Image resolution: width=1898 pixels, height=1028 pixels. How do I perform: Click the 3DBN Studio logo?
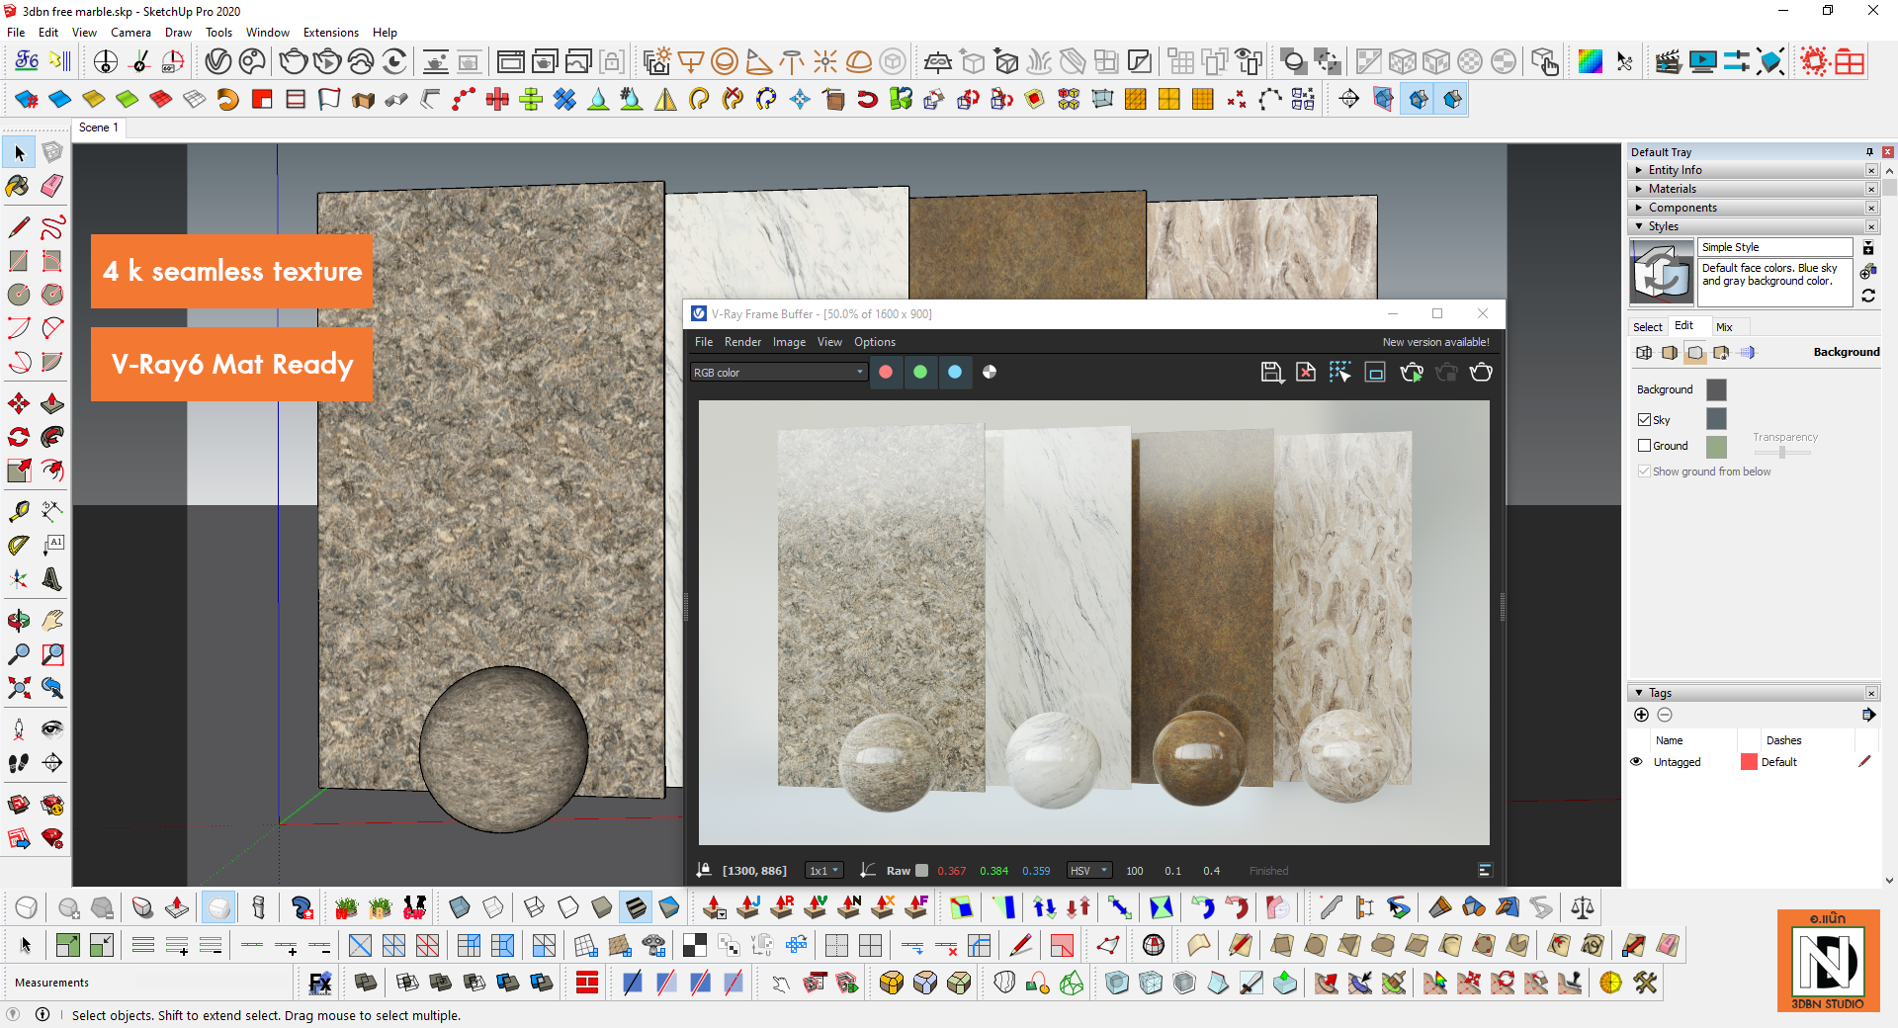[x=1828, y=961]
